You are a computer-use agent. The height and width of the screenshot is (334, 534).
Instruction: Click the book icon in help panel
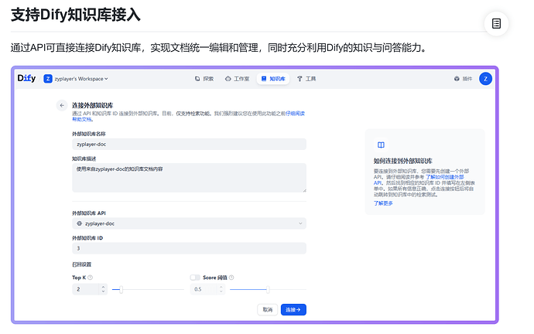(x=381, y=145)
